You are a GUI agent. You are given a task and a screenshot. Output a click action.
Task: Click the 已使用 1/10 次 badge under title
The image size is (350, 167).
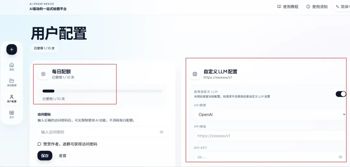44,48
